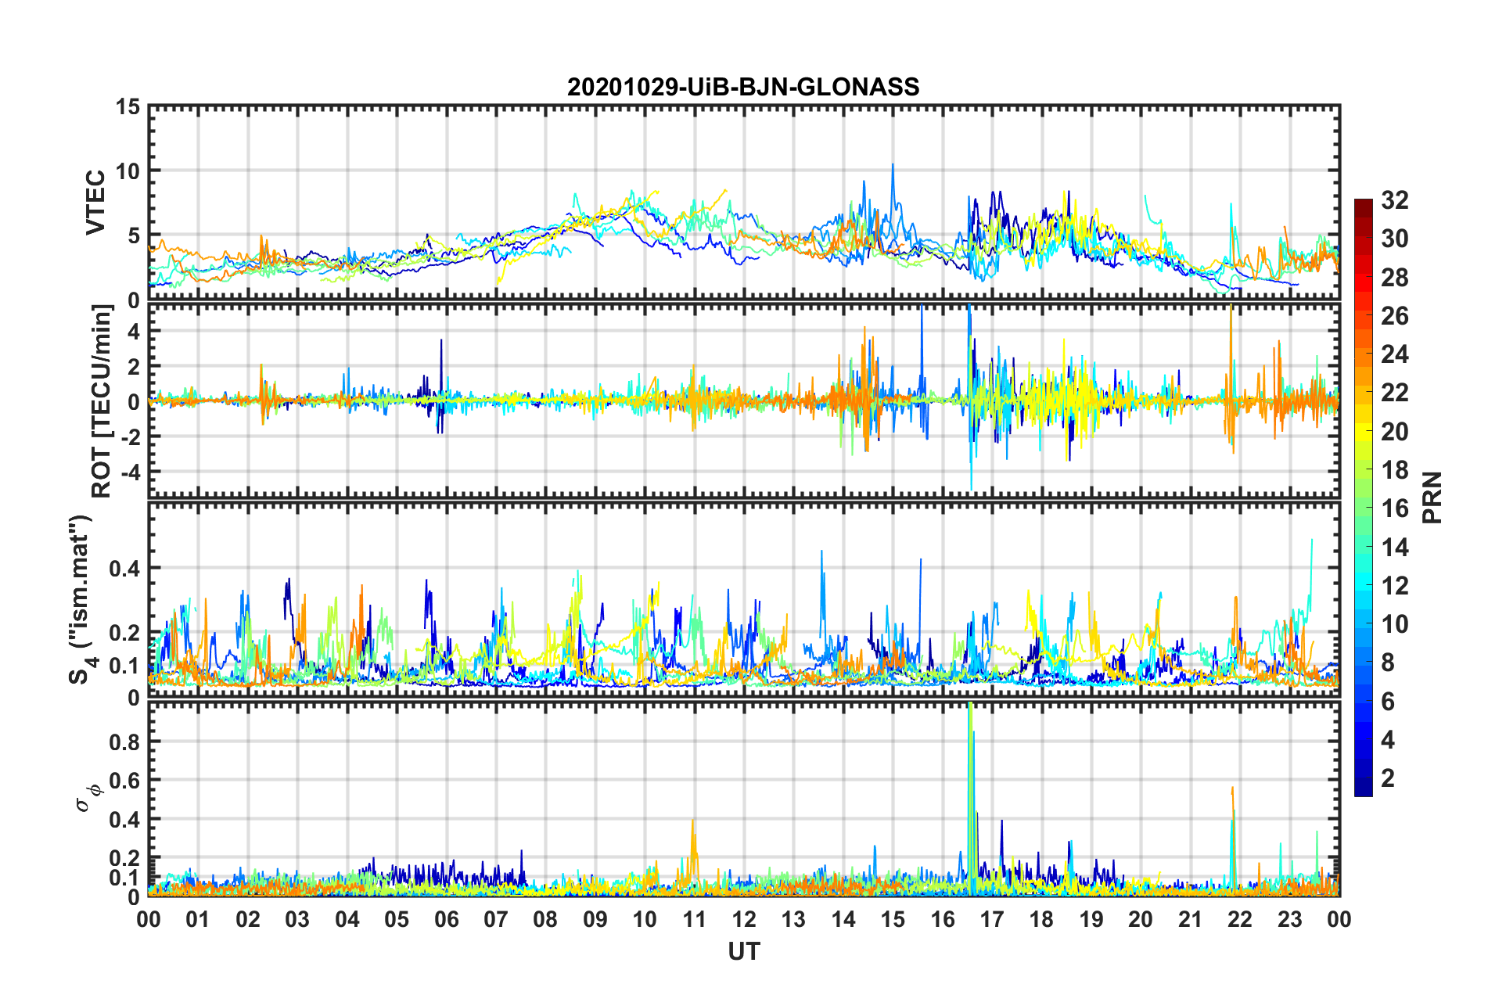This screenshot has width=1488, height=995.
Task: Click the colorbar tick label 2
Action: 1388,778
